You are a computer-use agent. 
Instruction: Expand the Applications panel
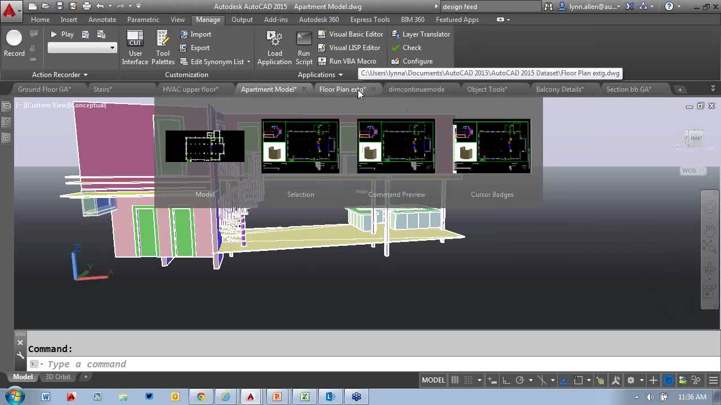[320, 75]
